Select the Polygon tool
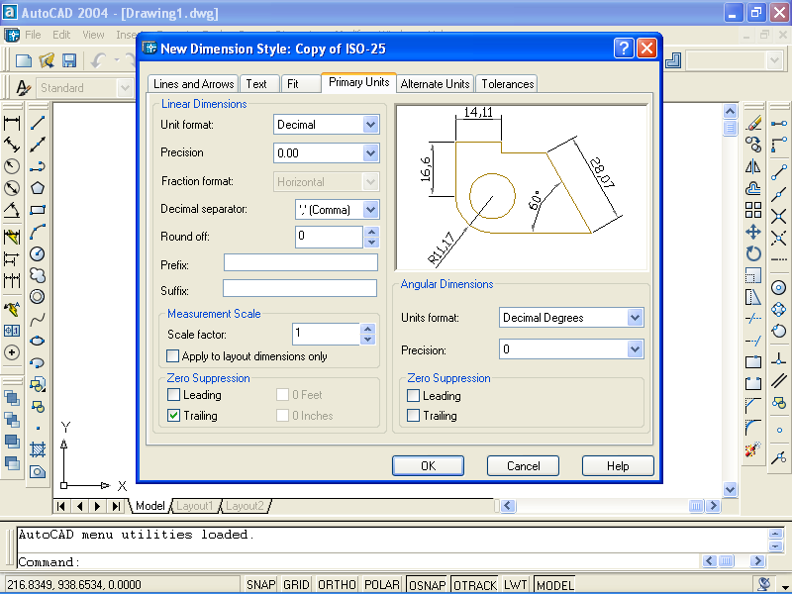Viewport: 792px width, 594px height. pos(38,188)
